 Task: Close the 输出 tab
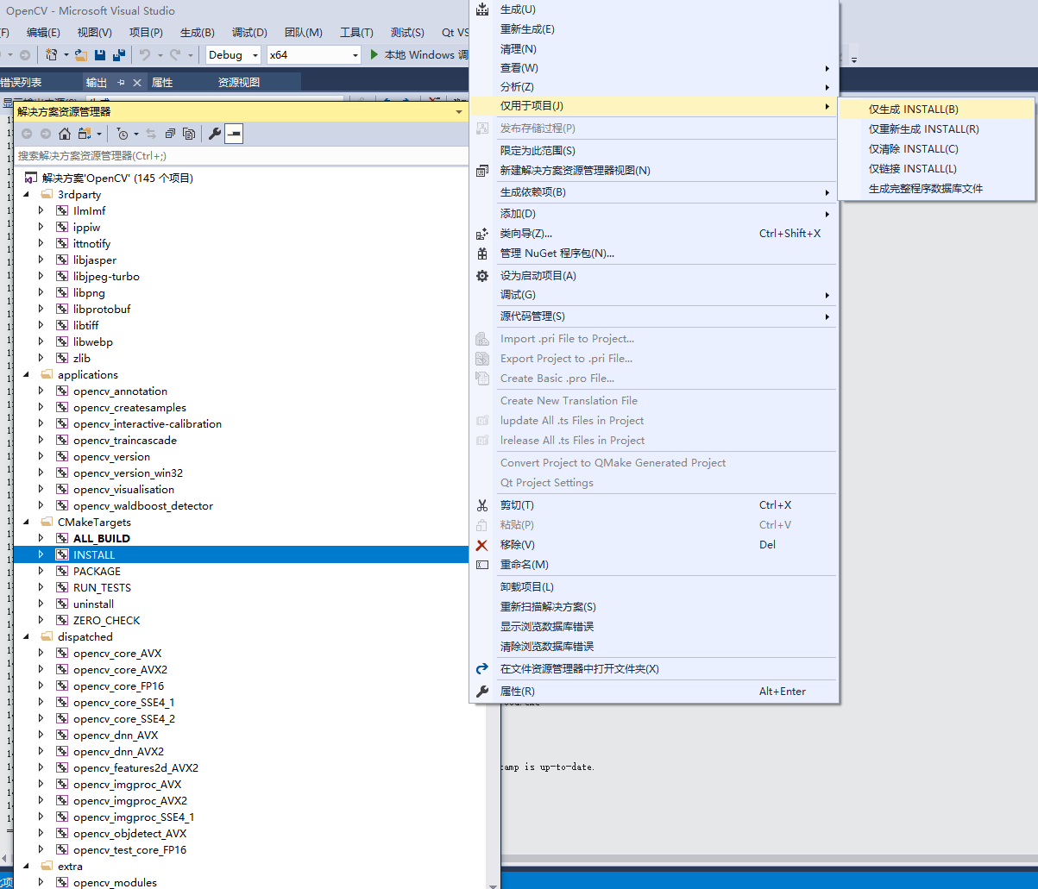(136, 83)
